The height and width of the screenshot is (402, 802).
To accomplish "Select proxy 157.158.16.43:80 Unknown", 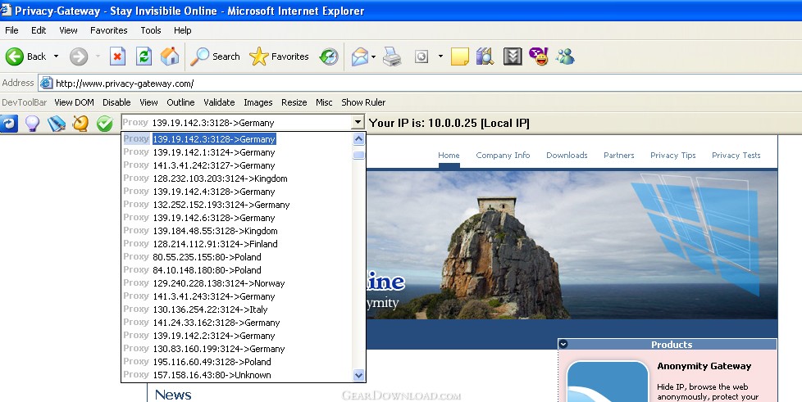I will tap(237, 374).
